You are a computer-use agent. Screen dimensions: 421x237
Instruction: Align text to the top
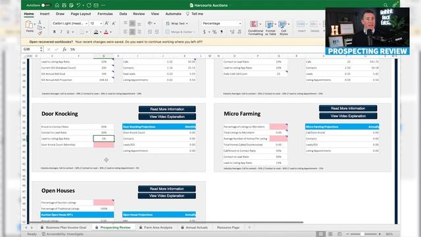click(126, 24)
